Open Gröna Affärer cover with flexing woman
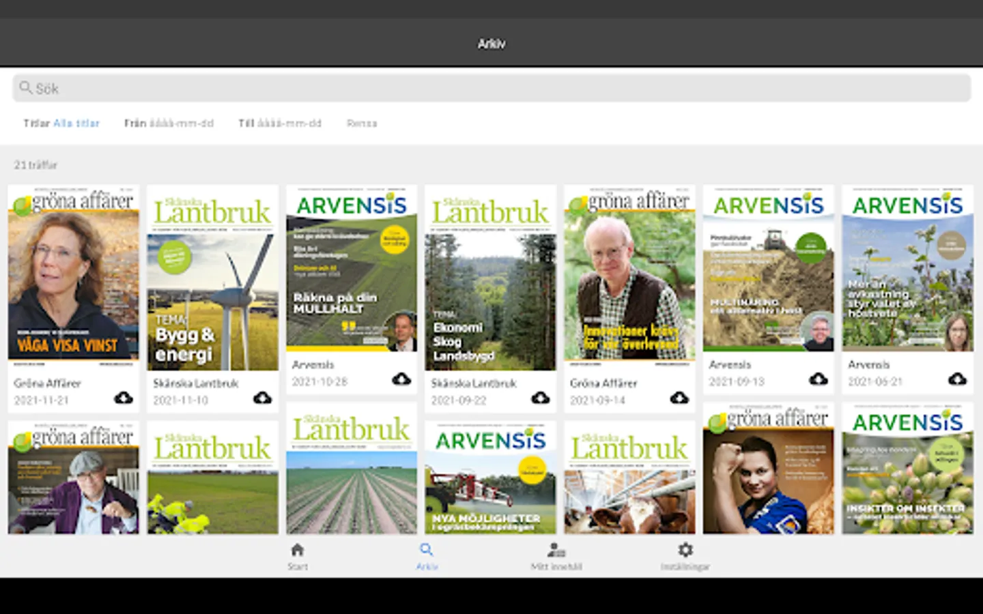 click(769, 468)
